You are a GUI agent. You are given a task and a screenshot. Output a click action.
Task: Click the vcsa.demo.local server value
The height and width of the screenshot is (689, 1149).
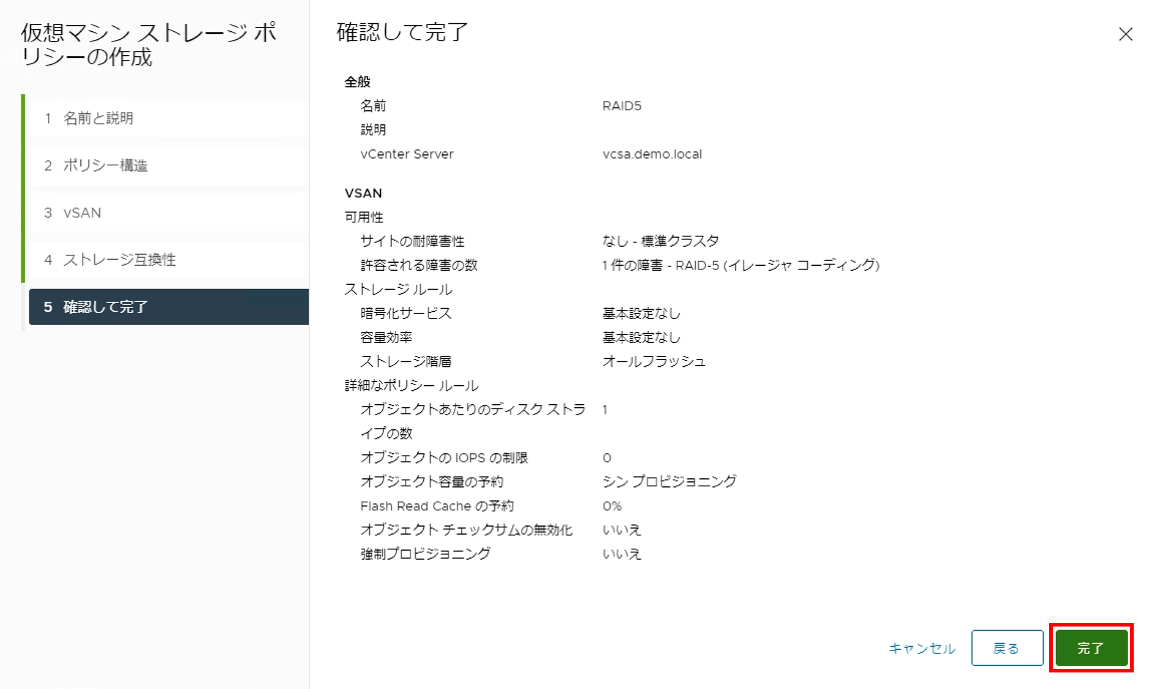pyautogui.click(x=652, y=154)
